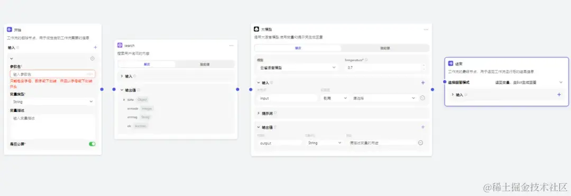Click the plus icon in Start node input
The width and height of the screenshot is (571, 196).
point(95,47)
